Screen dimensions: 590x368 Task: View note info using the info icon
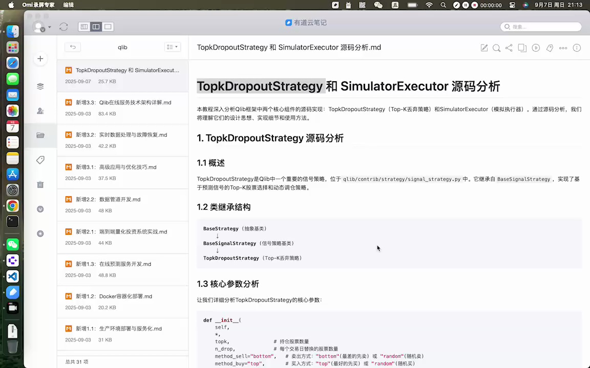point(577,48)
